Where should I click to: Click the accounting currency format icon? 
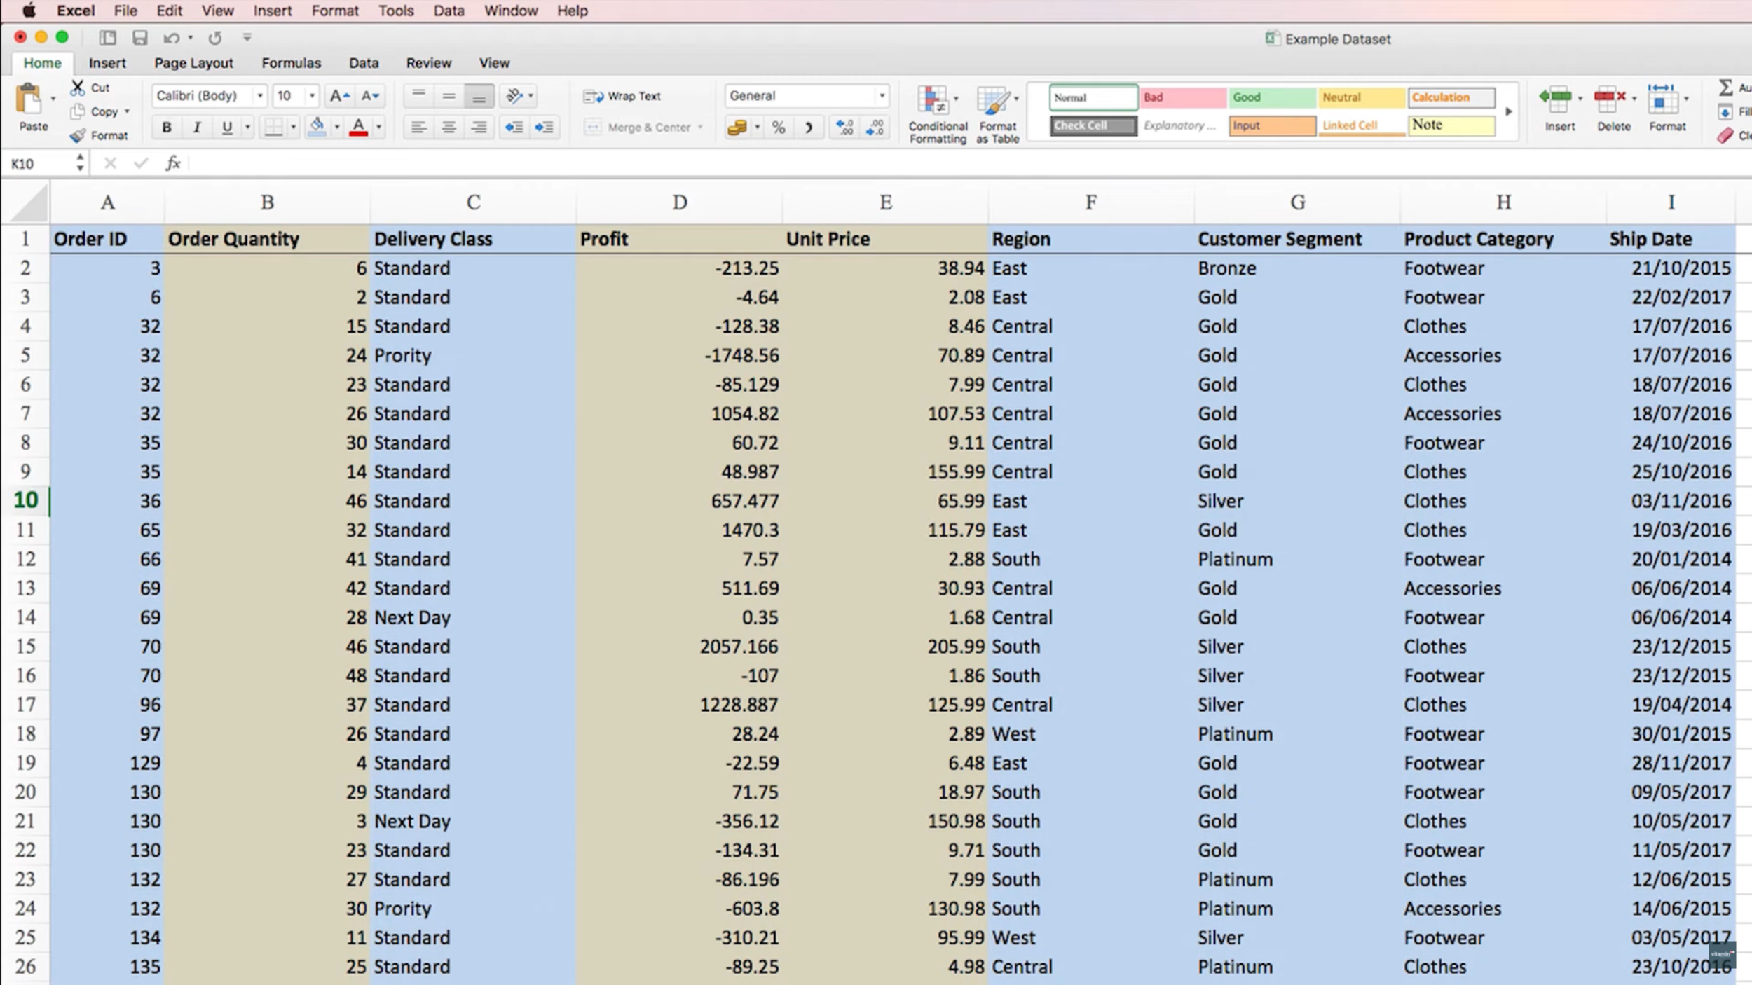737,128
